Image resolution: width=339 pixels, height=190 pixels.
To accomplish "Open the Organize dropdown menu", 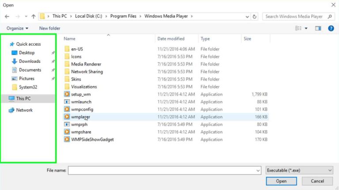I will [x=17, y=28].
